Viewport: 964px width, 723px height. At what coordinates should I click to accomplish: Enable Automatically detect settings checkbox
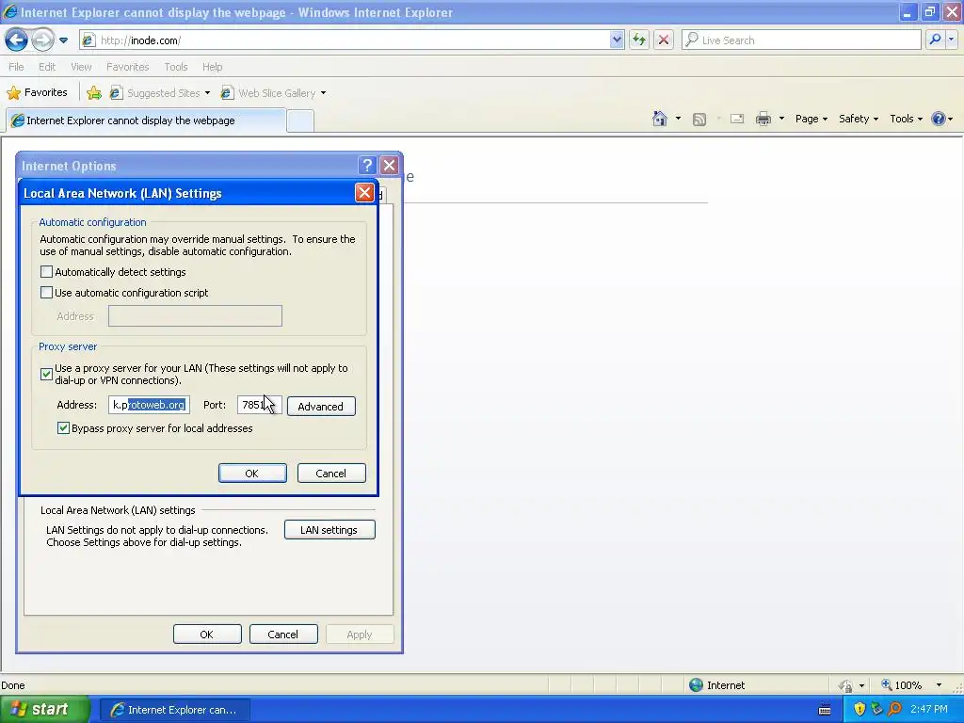click(x=46, y=272)
